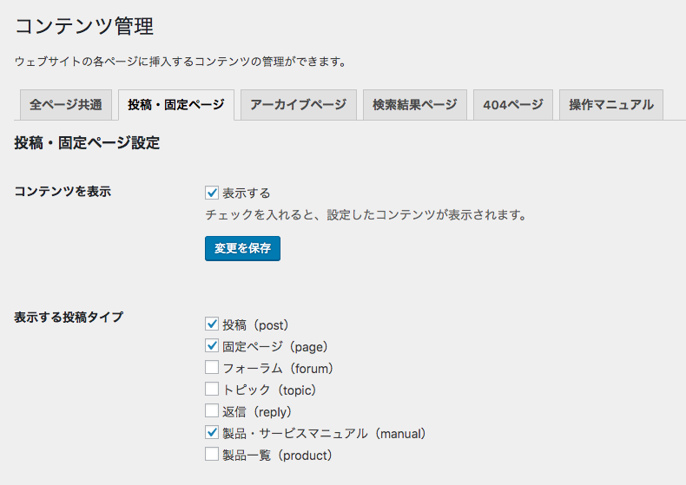Viewport: 686px width, 485px height.
Task: Click the 変更を保存 button
Action: 242,249
